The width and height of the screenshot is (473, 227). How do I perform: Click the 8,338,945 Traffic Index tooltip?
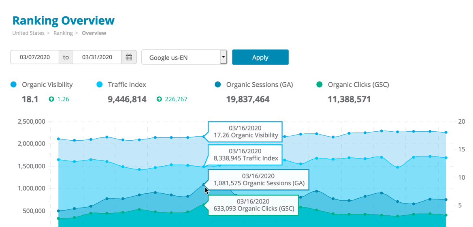pyautogui.click(x=245, y=155)
